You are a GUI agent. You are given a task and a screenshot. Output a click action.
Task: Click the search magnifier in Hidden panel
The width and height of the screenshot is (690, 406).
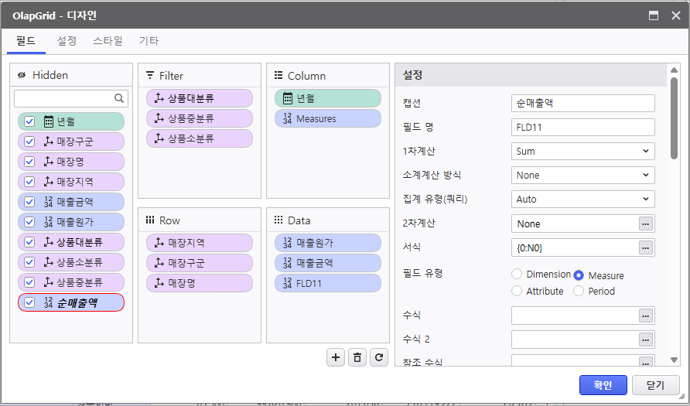pos(119,98)
